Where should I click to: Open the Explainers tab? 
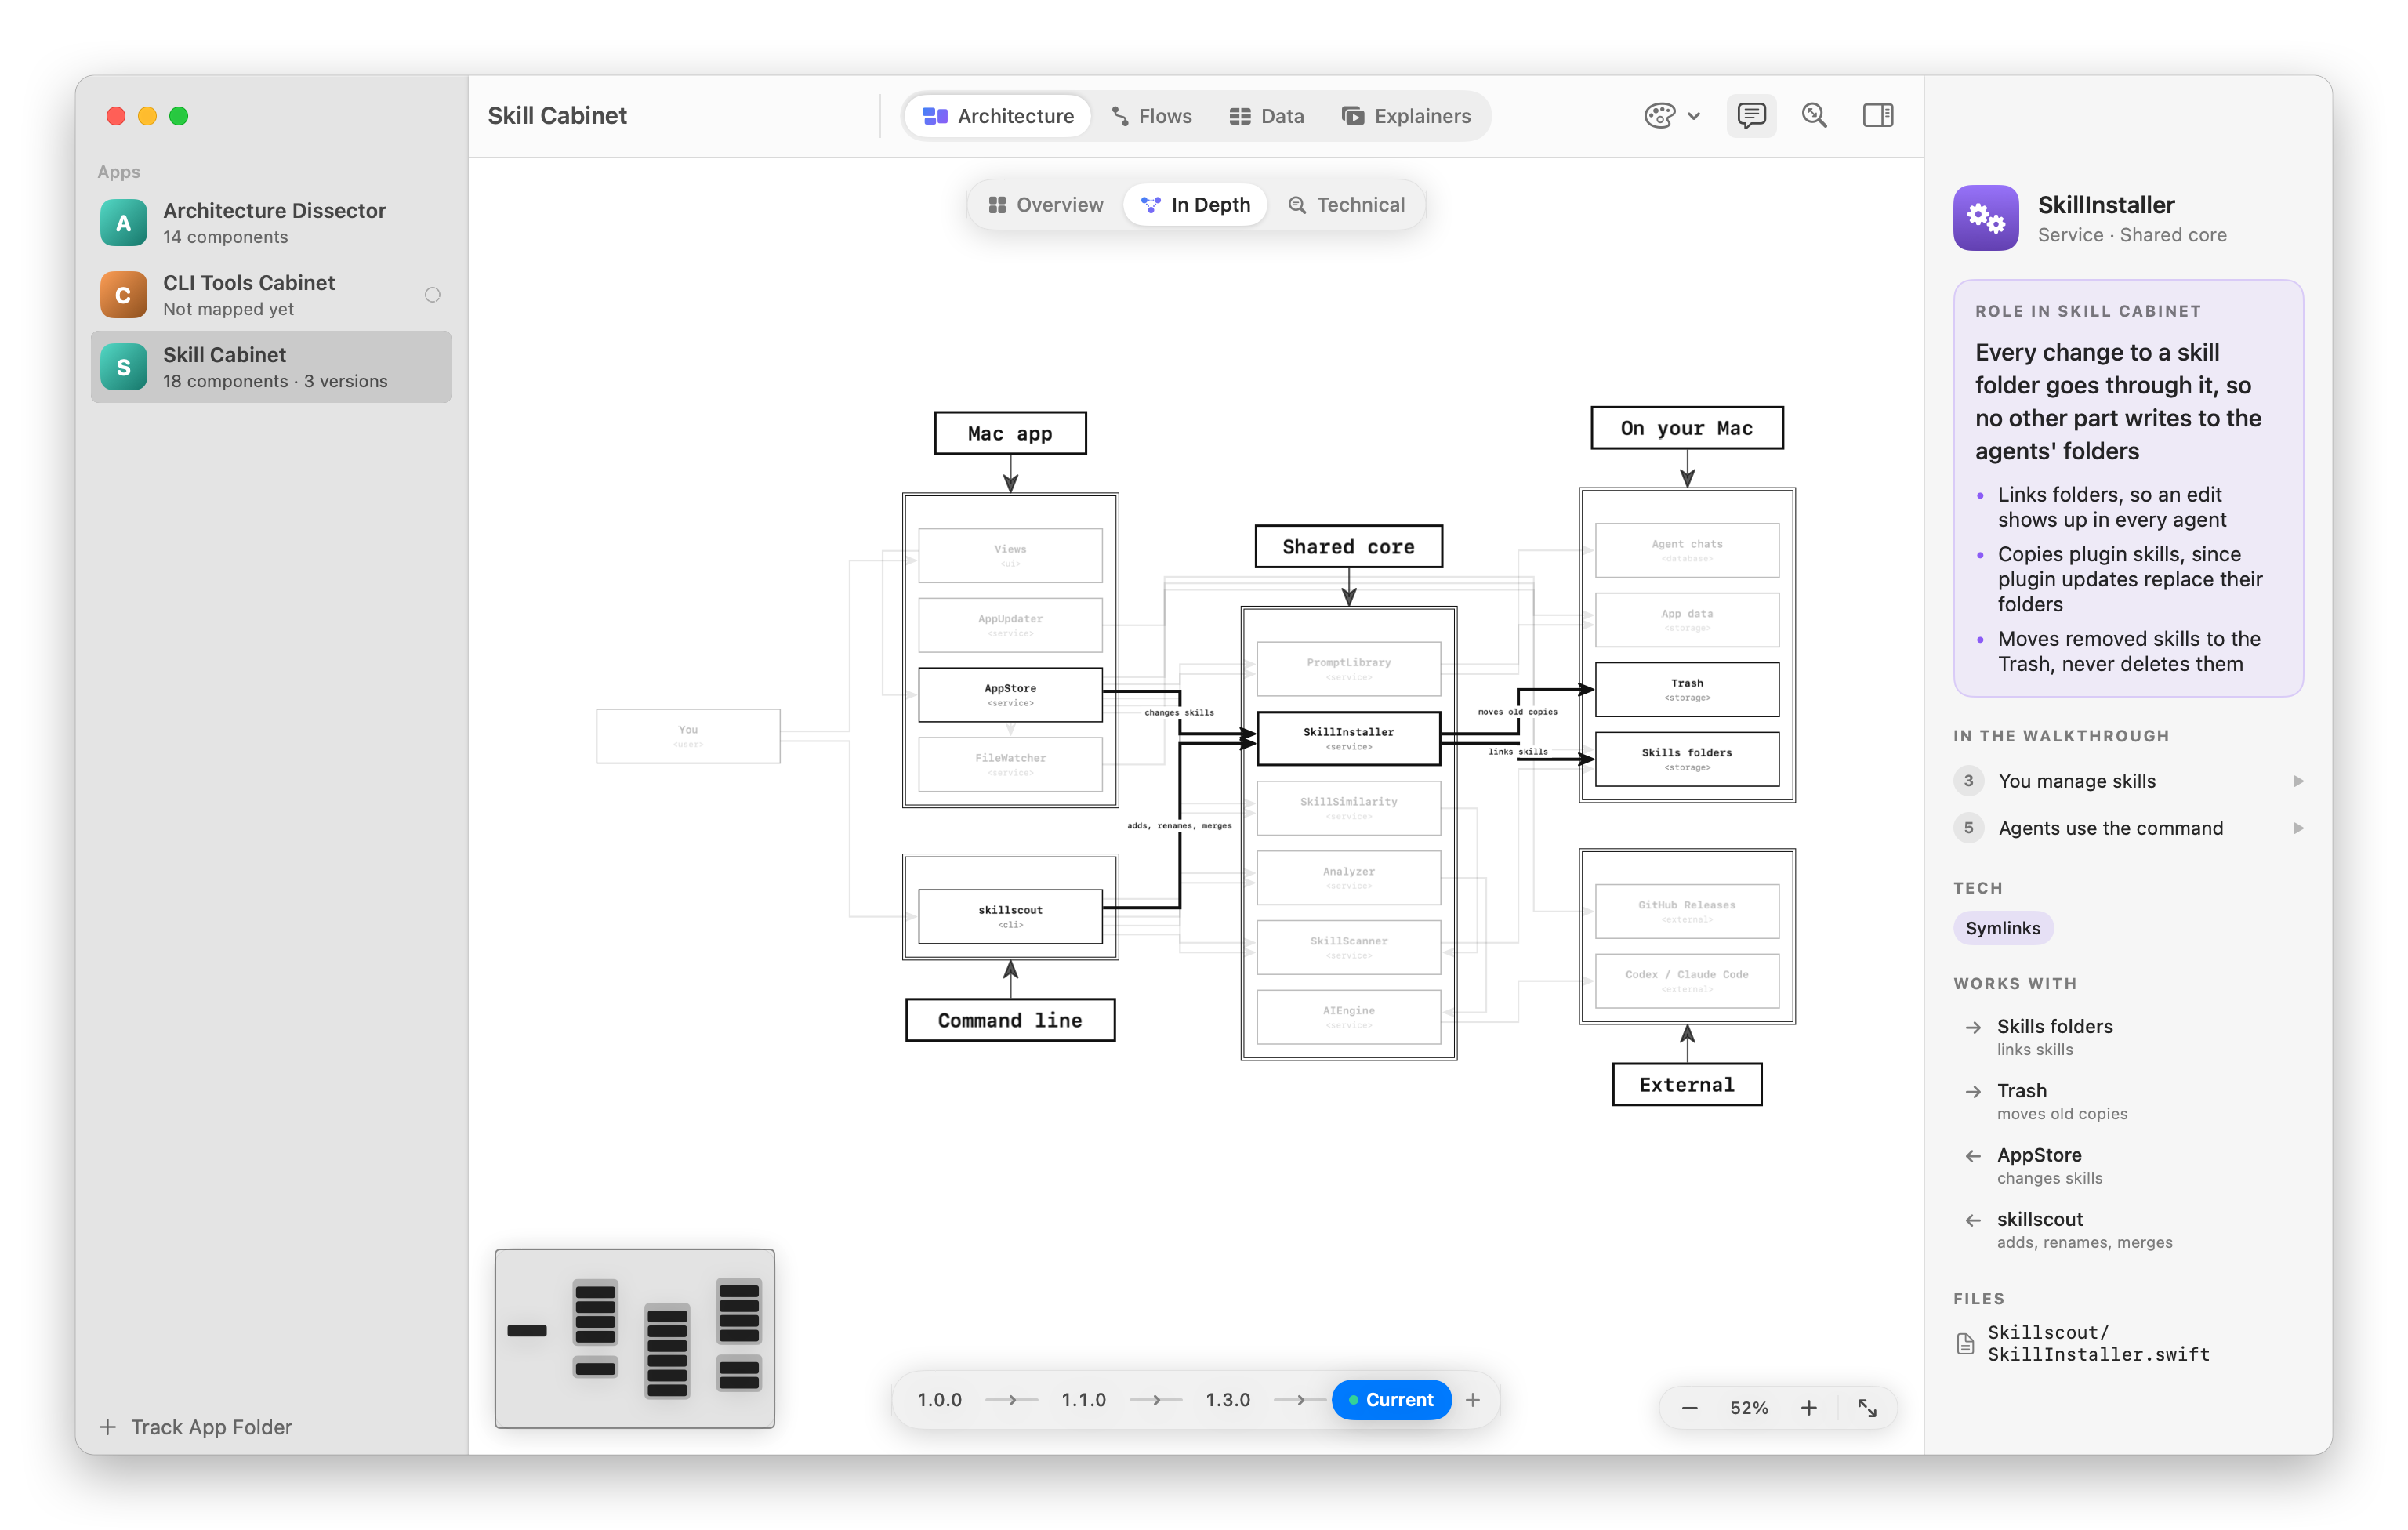pos(1406,116)
